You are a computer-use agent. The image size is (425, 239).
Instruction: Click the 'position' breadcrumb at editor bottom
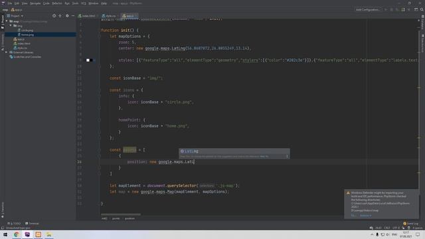coord(130,218)
